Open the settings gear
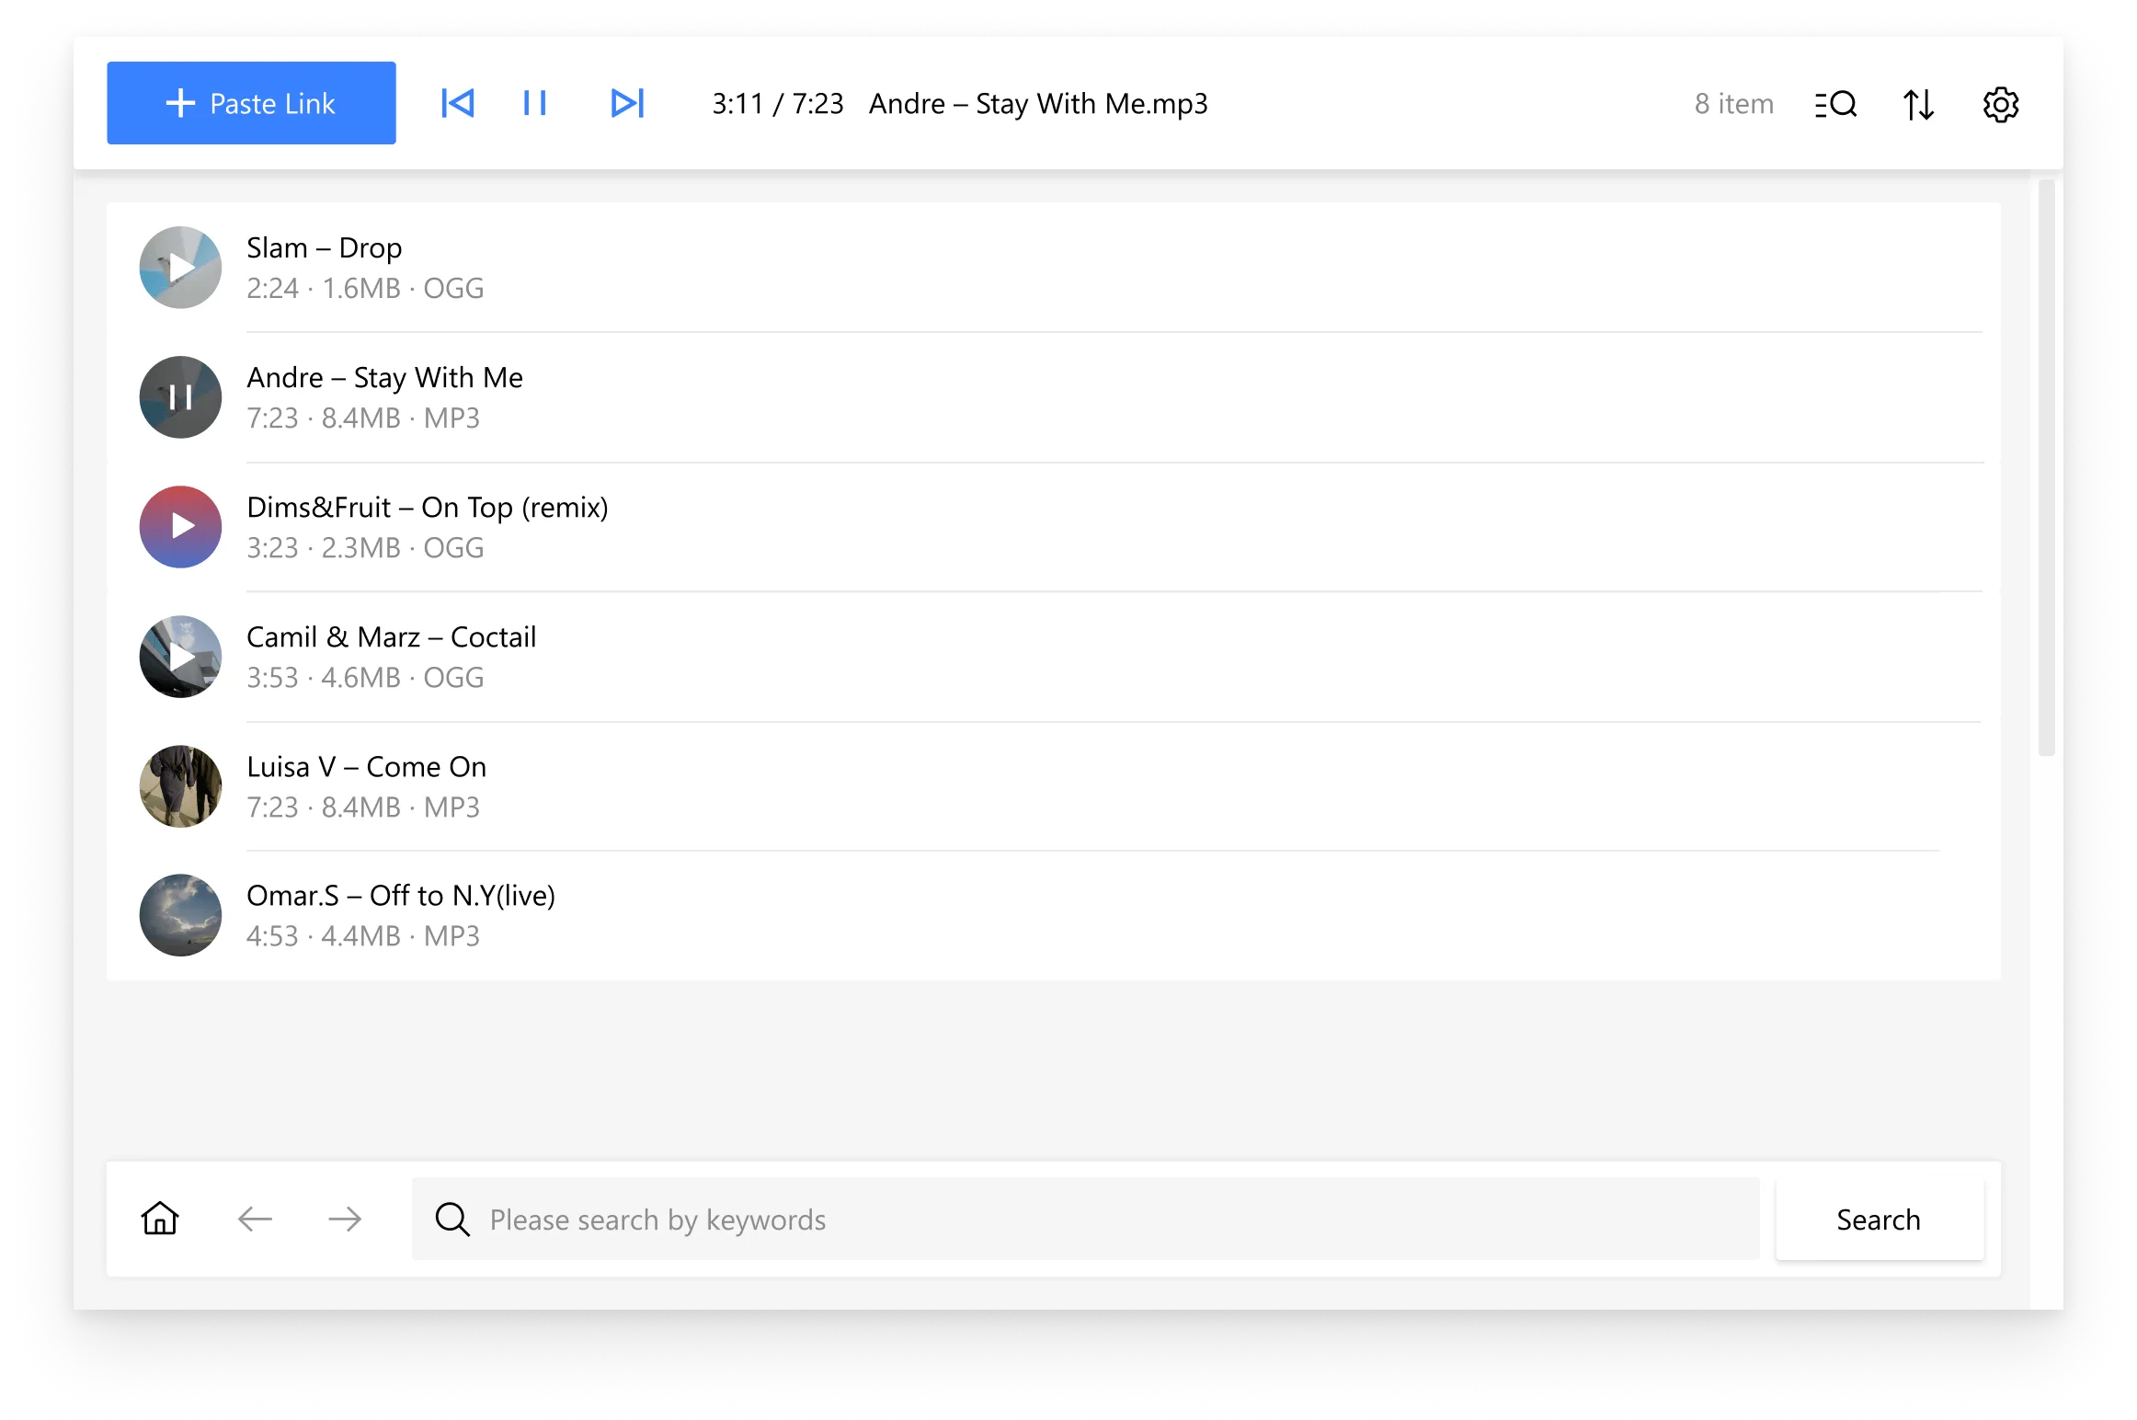 pyautogui.click(x=2000, y=104)
